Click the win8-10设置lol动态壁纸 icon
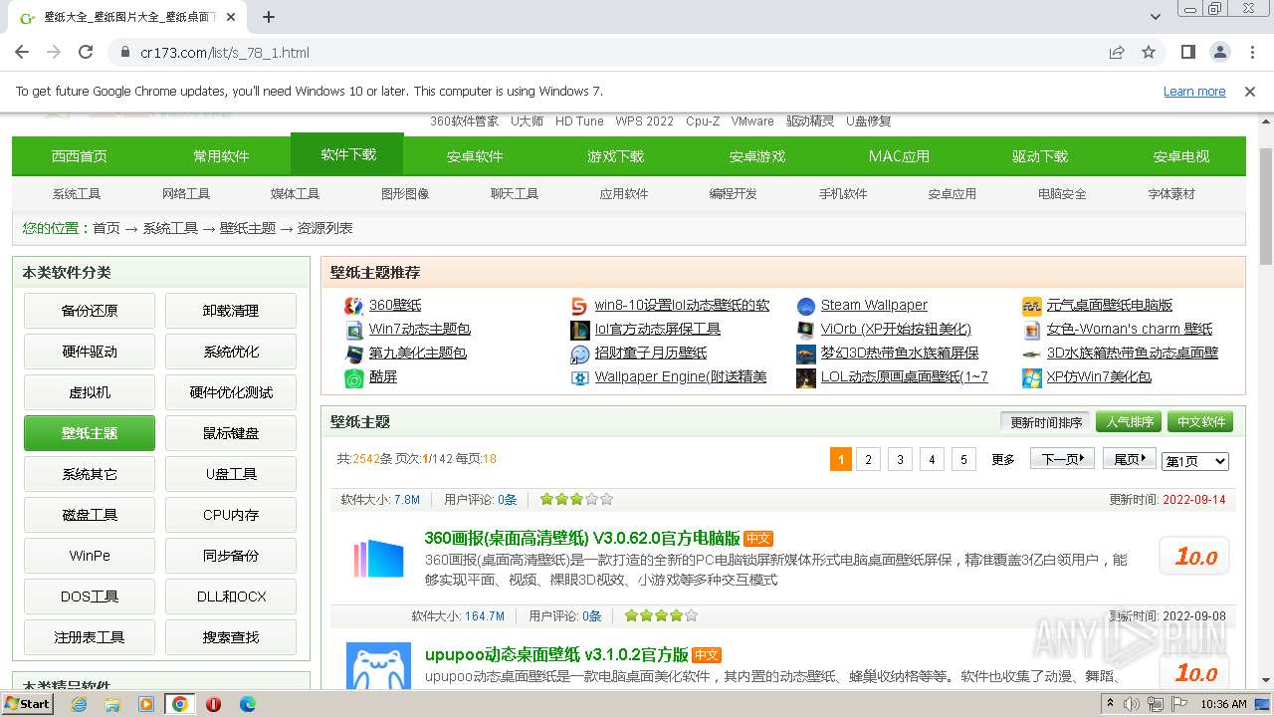The width and height of the screenshot is (1274, 717). [579, 306]
